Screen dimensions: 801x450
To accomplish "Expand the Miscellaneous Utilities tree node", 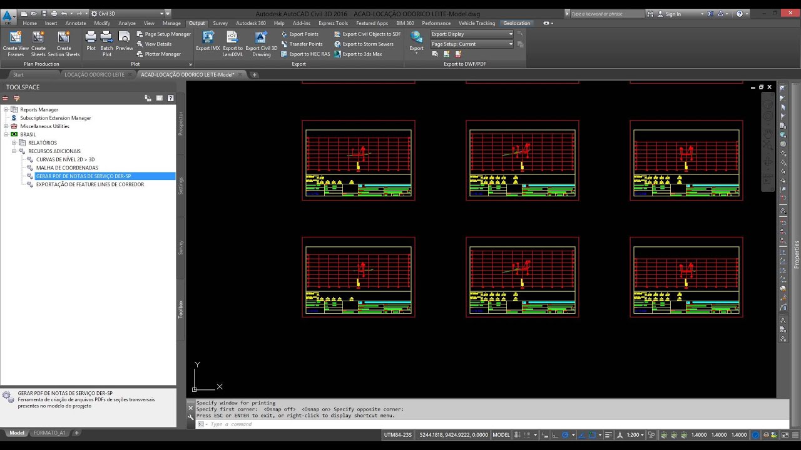I will (6, 126).
